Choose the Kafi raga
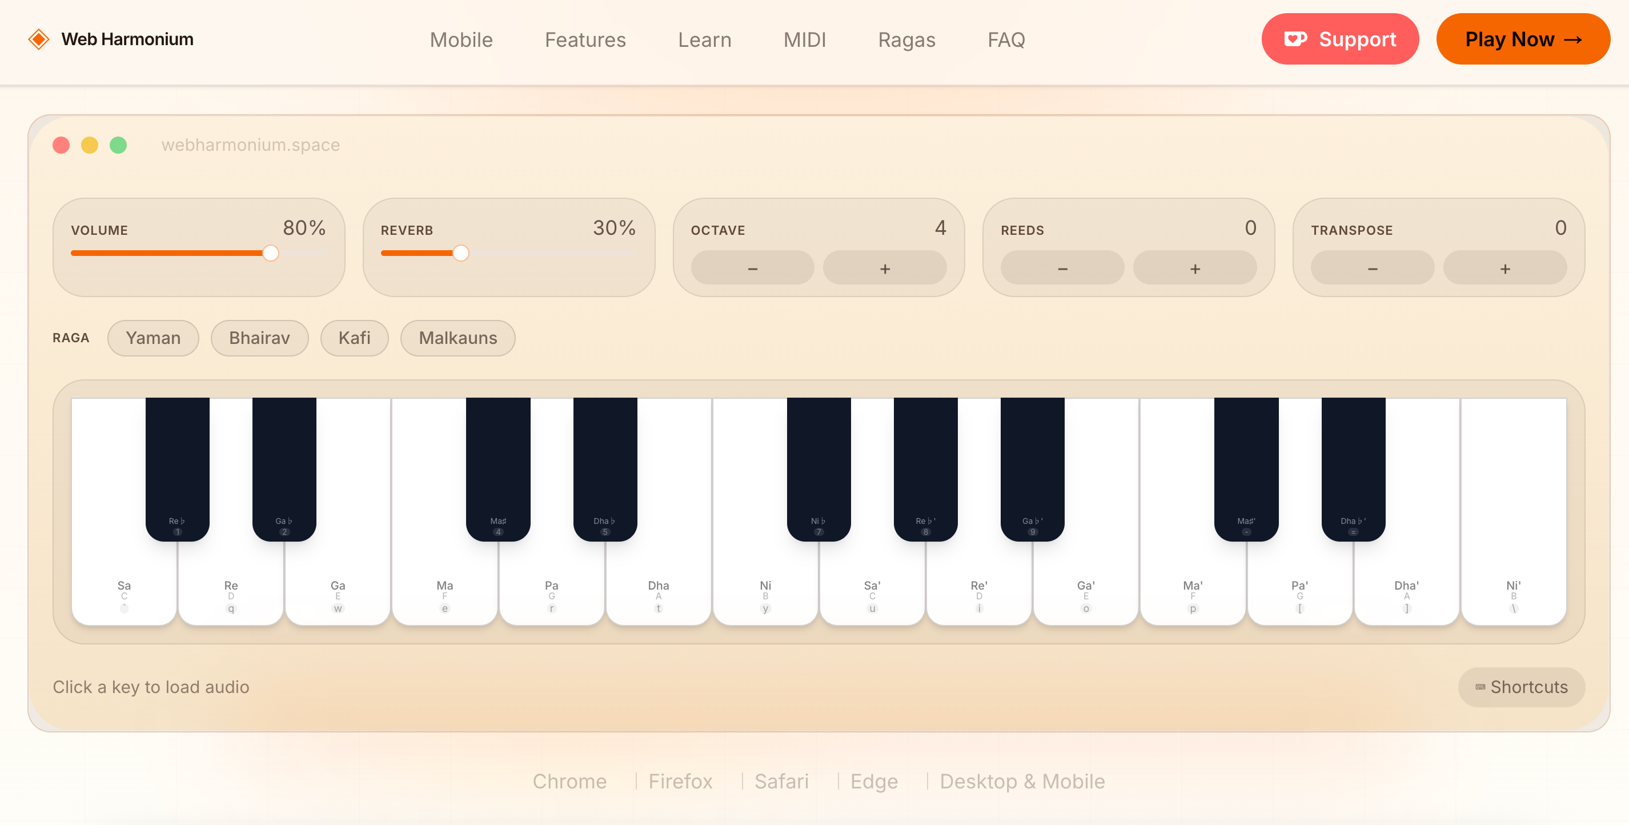This screenshot has width=1629, height=825. coord(354,338)
